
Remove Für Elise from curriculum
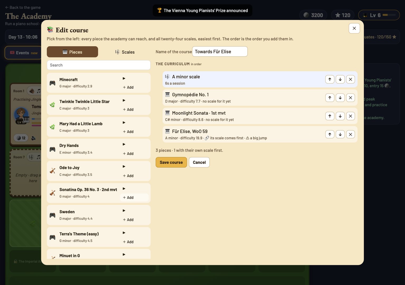350,134
